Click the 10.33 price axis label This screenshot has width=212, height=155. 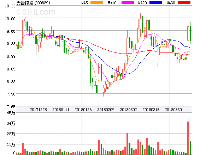click(10, 6)
